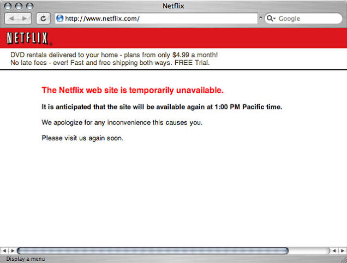Click the red "temporarily unavailable" heading
The height and width of the screenshot is (263, 347).
pyautogui.click(x=133, y=90)
